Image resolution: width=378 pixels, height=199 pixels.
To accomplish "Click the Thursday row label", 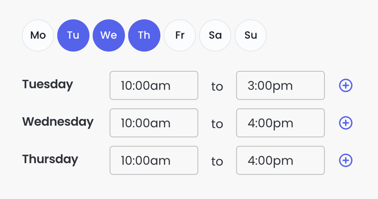I will pos(50,160).
